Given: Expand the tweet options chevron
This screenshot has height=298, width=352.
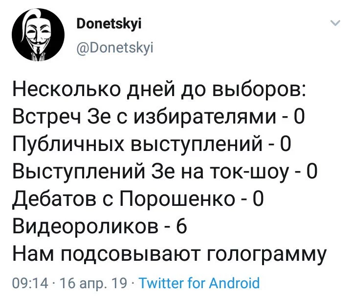Looking at the screenshot, I should pyautogui.click(x=335, y=24).
